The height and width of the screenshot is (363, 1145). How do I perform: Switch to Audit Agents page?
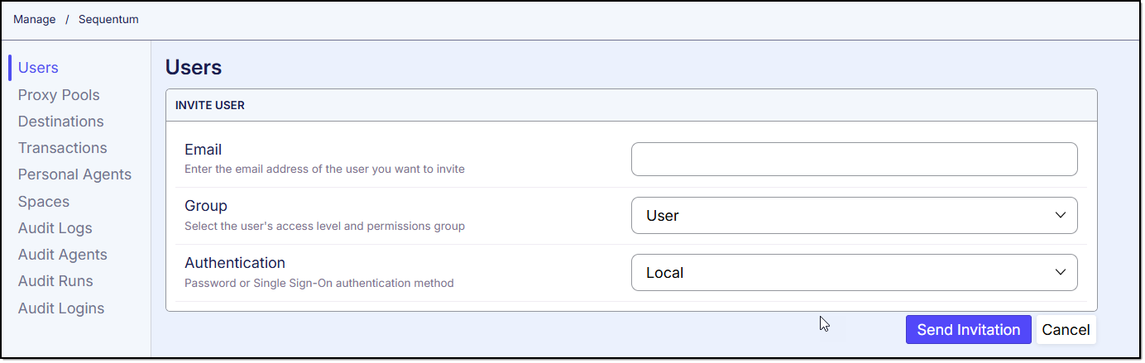(63, 255)
